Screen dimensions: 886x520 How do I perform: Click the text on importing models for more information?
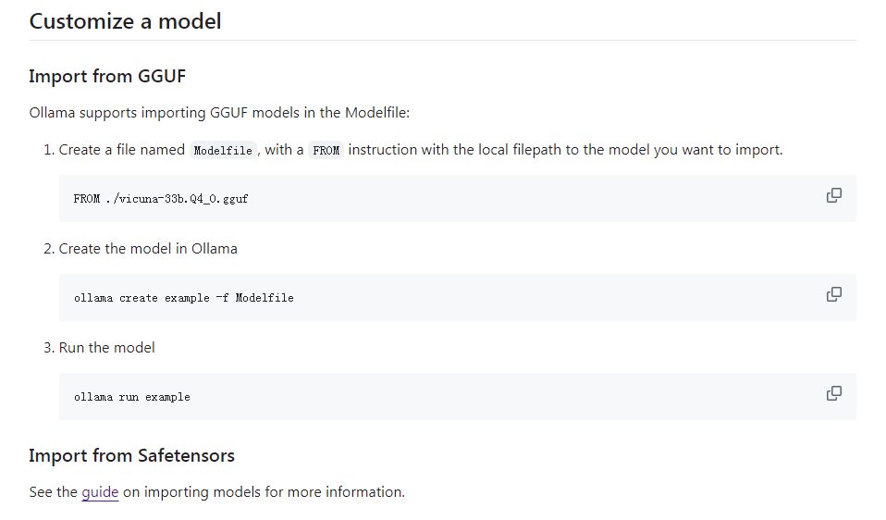(264, 492)
